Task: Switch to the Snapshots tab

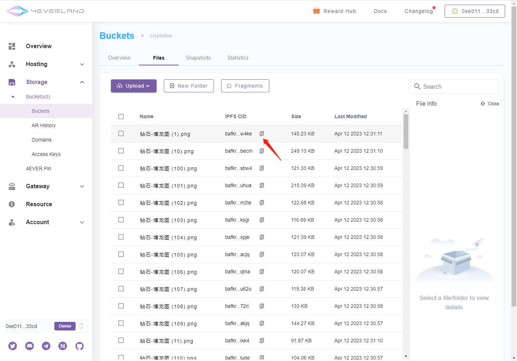Action: click(198, 58)
